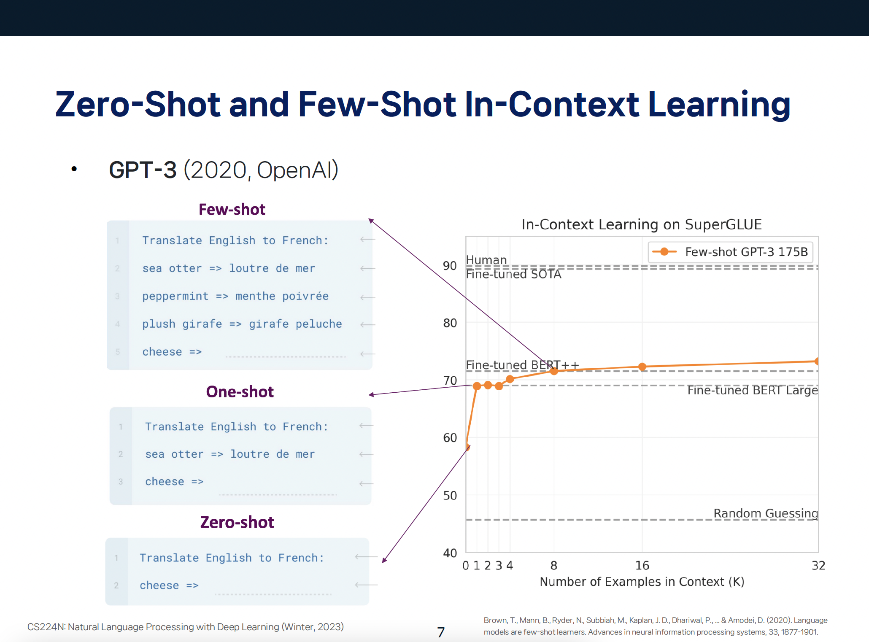Viewport: 869px width, 642px height.
Task: Click the Brown et al. 2020 citation text
Action: (655, 626)
